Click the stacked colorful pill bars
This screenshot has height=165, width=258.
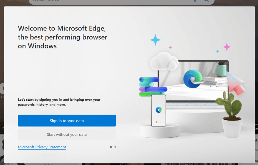[x=151, y=87]
